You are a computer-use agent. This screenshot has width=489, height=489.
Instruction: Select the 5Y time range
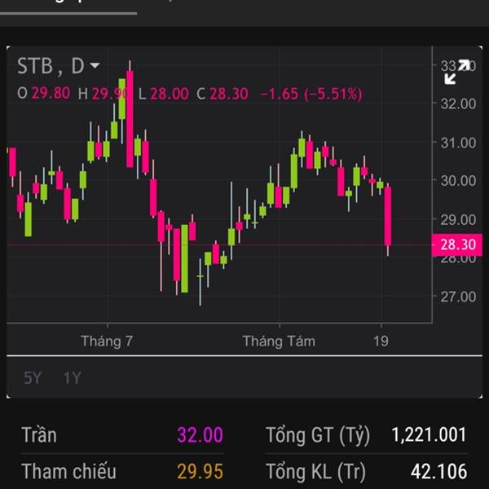(33, 377)
